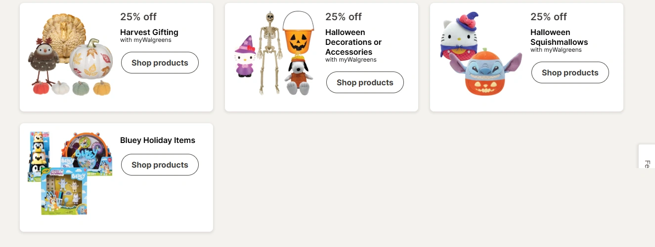Click the Snoopy plush image
655x247 pixels.
coord(298,75)
